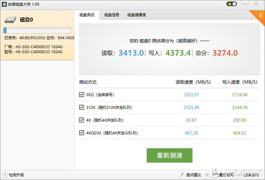Click the 磁盘0 disk name label
265x180 pixels.
click(26, 19)
